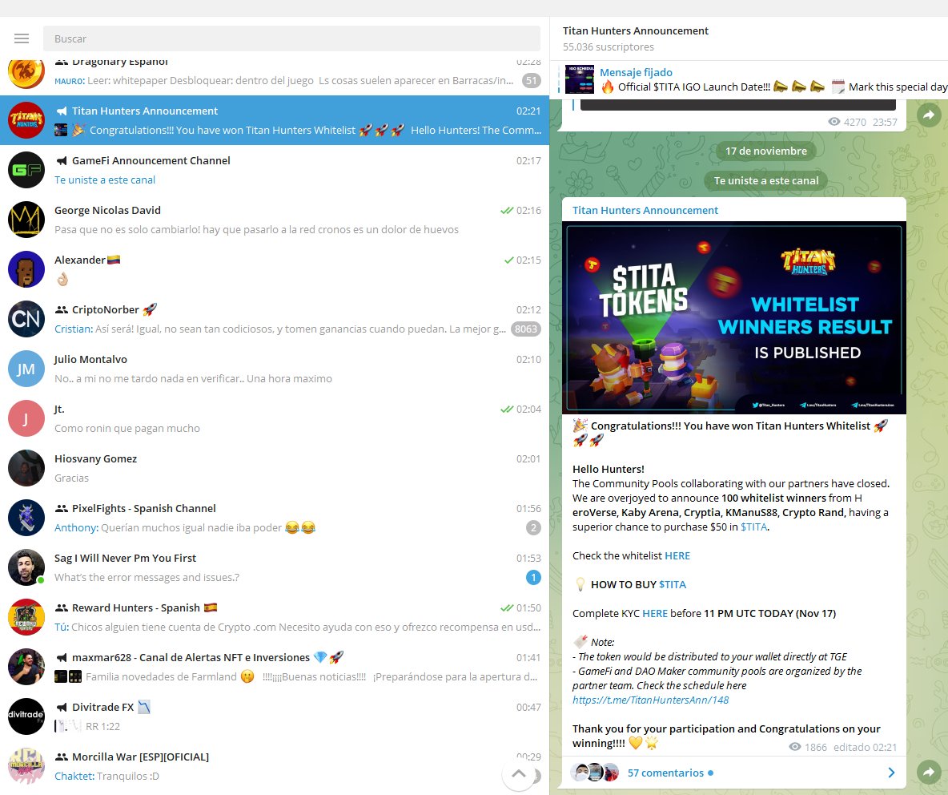Click group icon on CriptoNorber row

(x=61, y=309)
